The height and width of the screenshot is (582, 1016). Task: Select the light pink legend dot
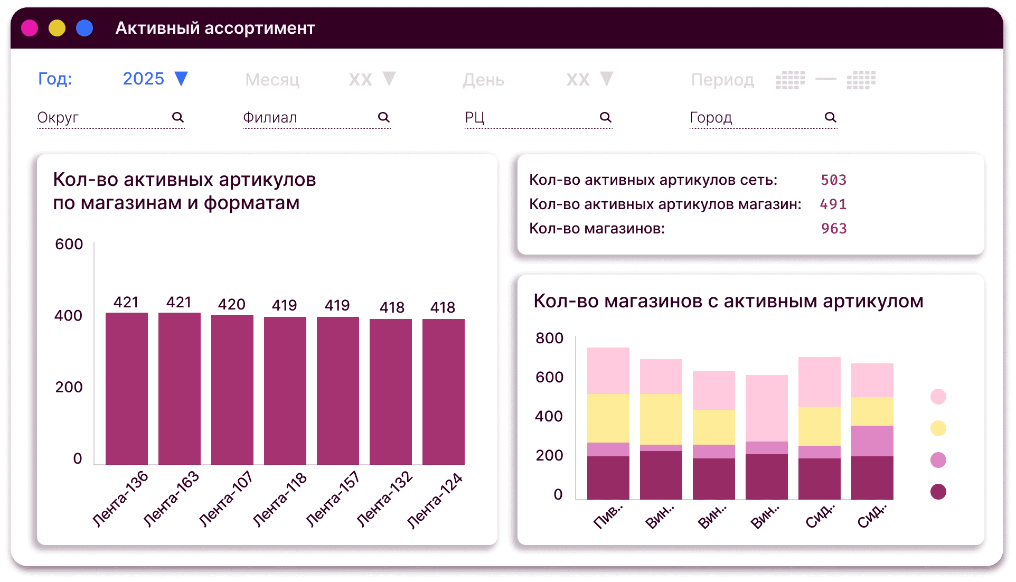tap(938, 397)
